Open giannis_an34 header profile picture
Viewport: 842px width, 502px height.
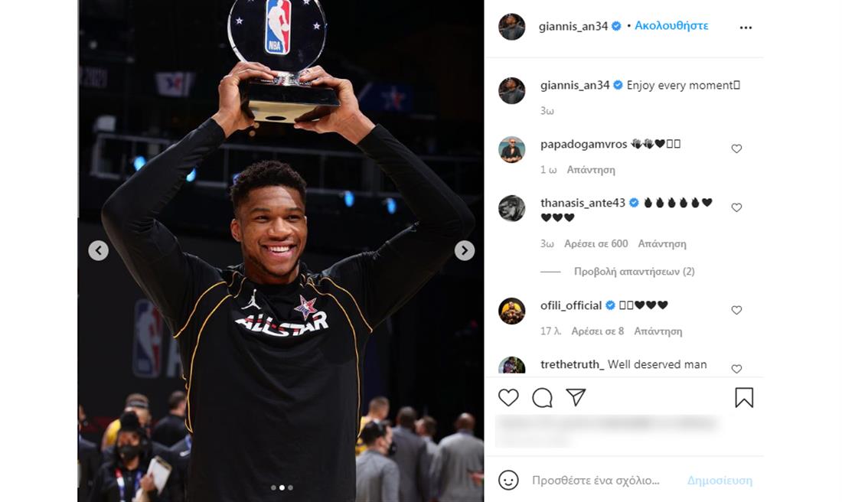(512, 27)
